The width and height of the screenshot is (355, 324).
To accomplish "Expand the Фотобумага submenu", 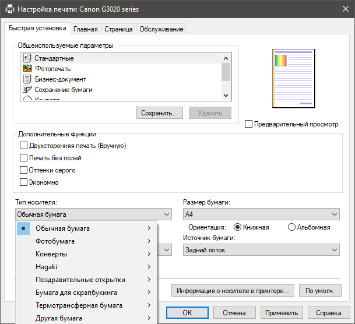I will tap(87, 241).
